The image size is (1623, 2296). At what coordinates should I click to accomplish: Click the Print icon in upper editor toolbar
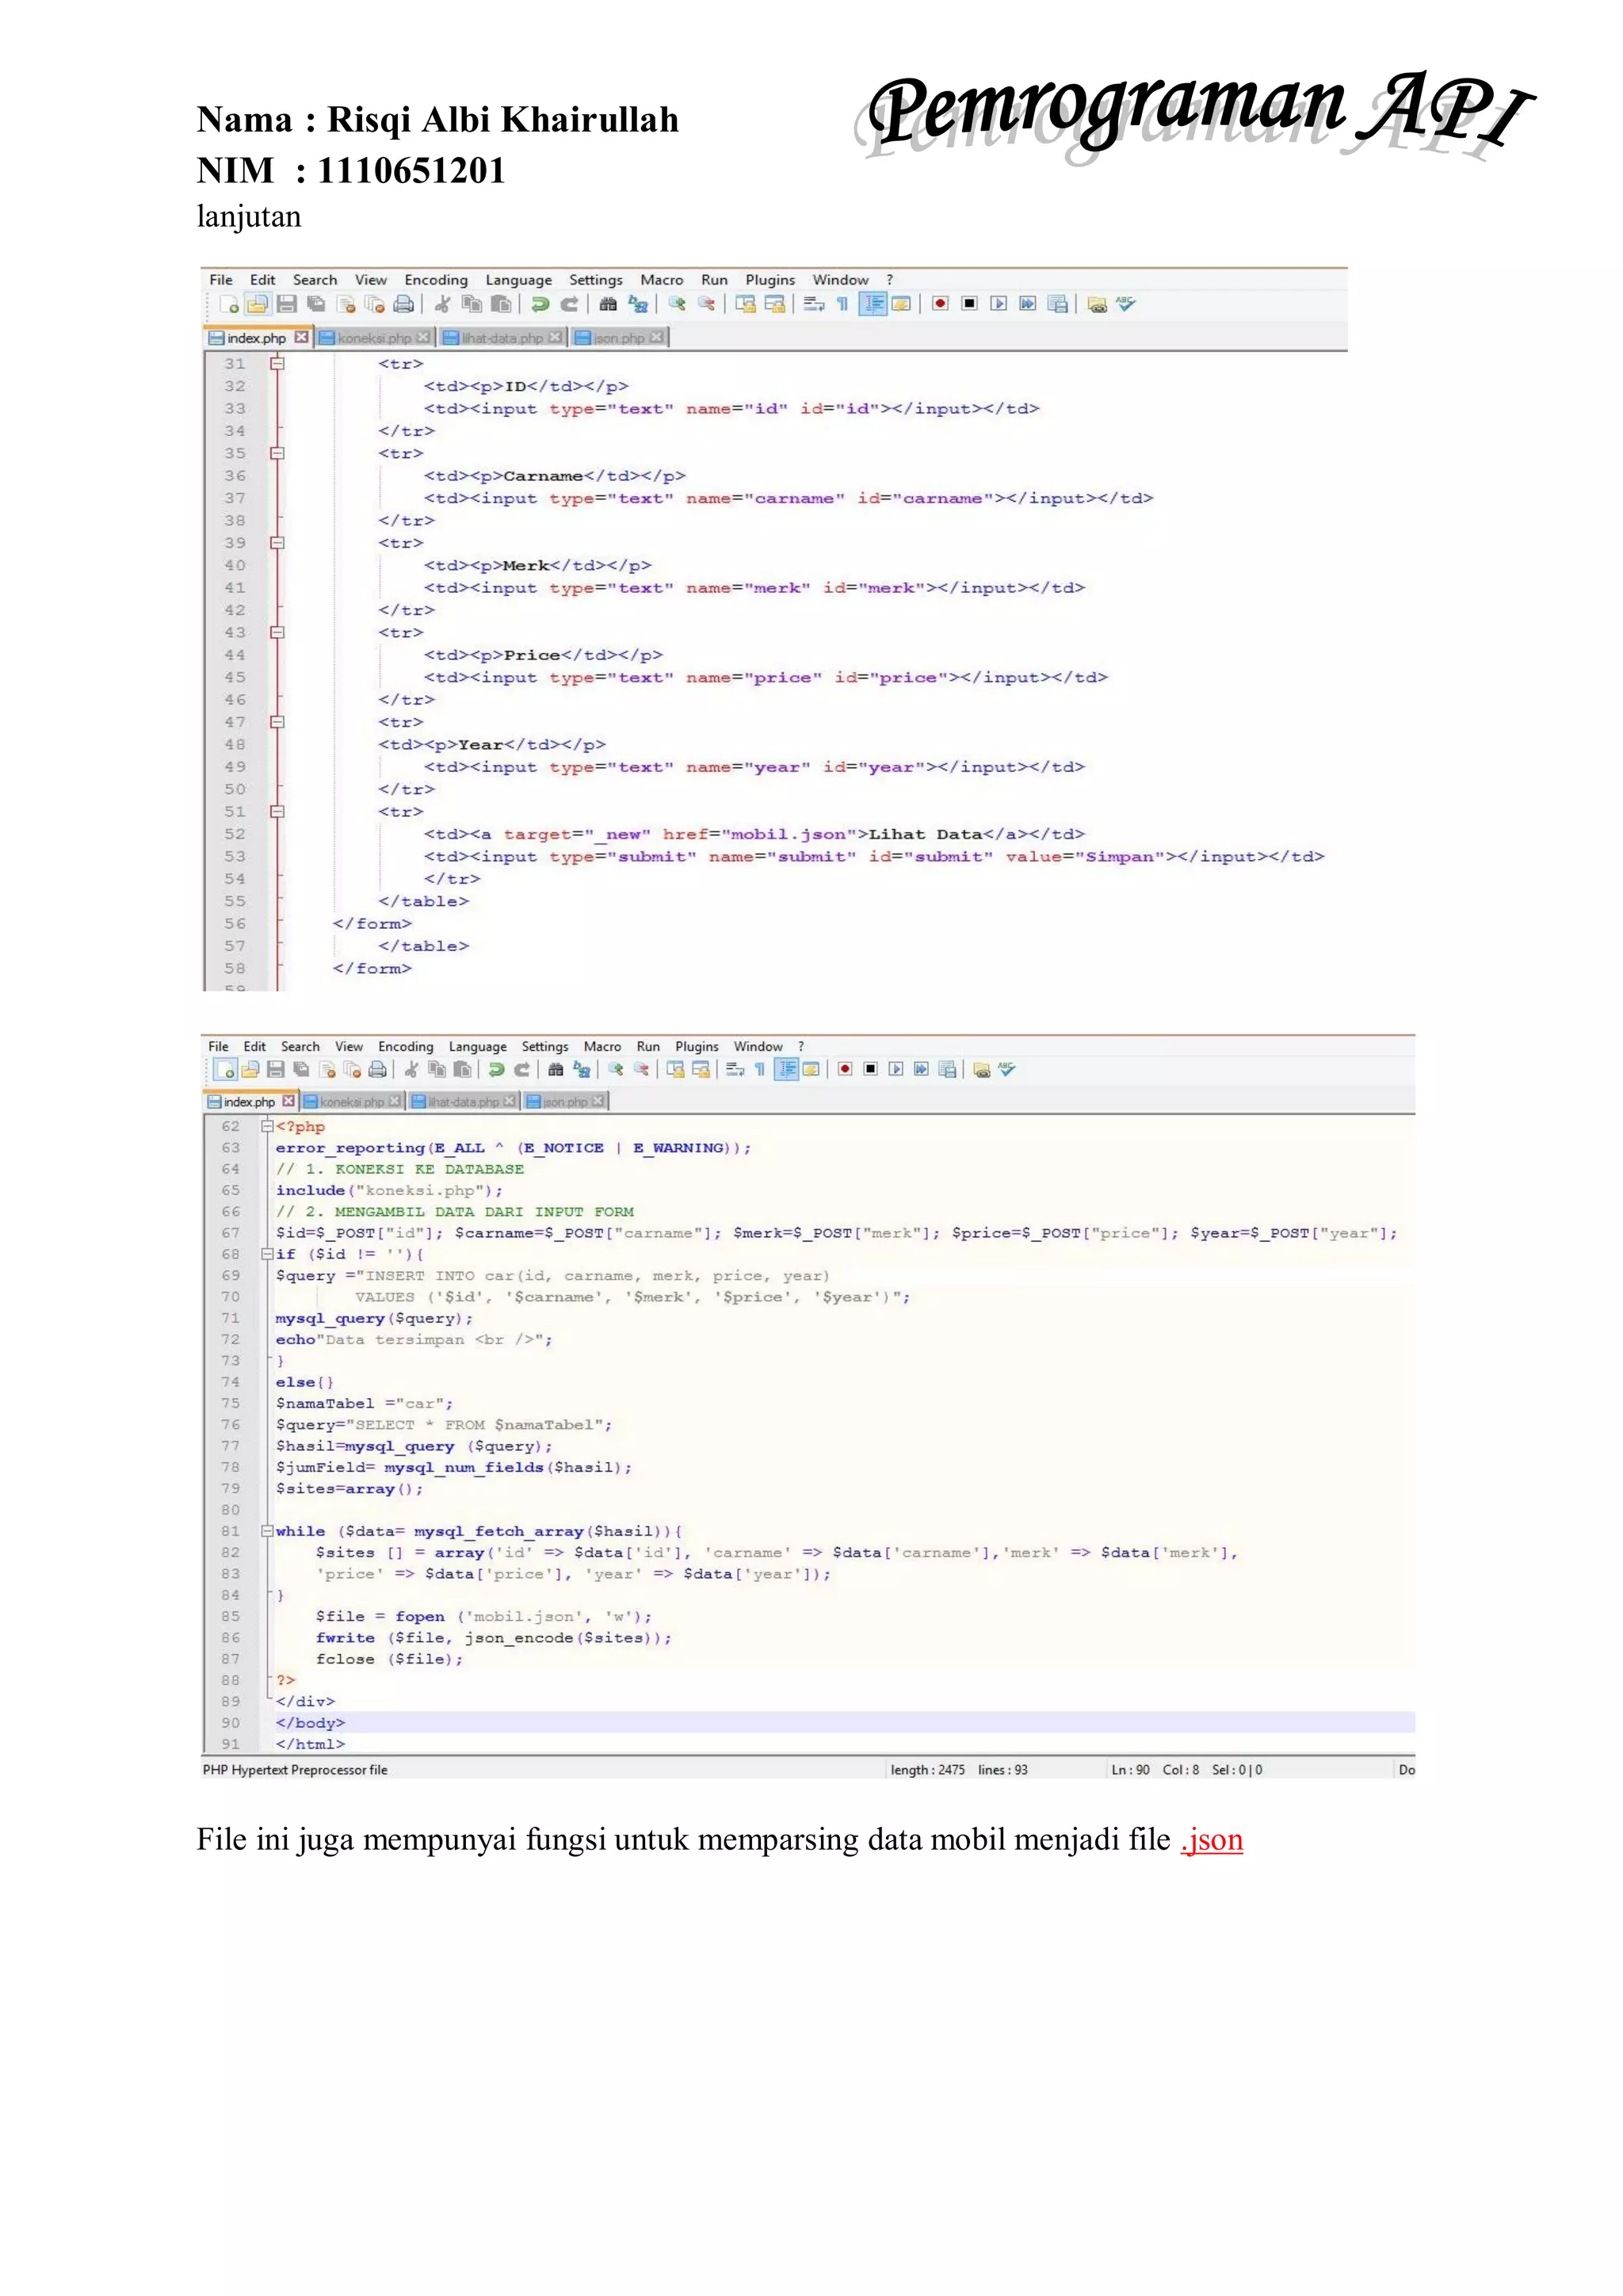pos(404,304)
